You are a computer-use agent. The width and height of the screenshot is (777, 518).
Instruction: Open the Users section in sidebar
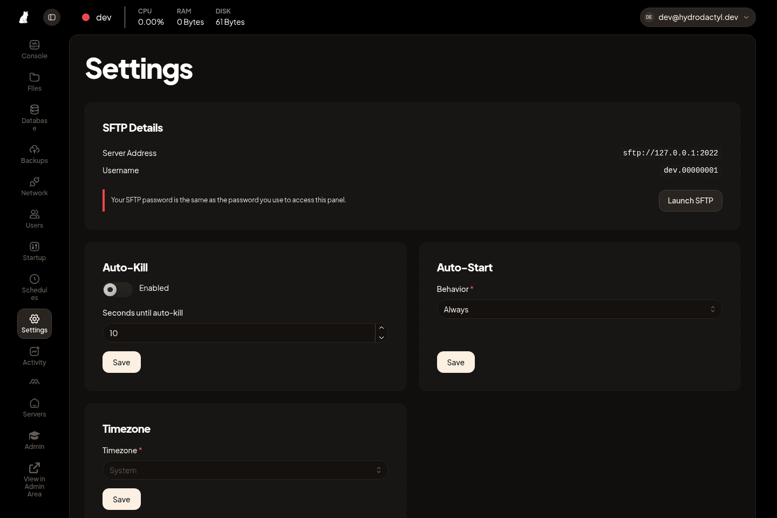(35, 219)
